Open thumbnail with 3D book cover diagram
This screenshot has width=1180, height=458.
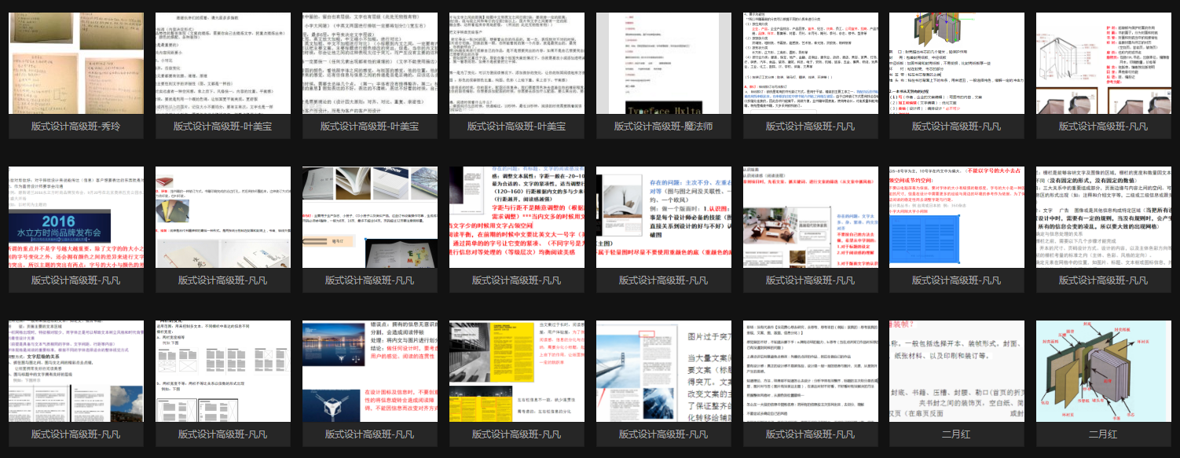coord(957,63)
